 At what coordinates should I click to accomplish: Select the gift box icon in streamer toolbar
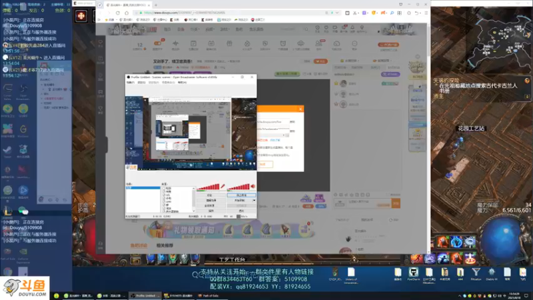tap(229, 43)
